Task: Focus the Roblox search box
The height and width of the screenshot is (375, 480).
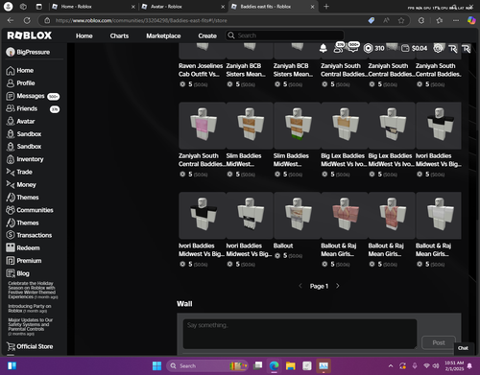Action: 284,35
